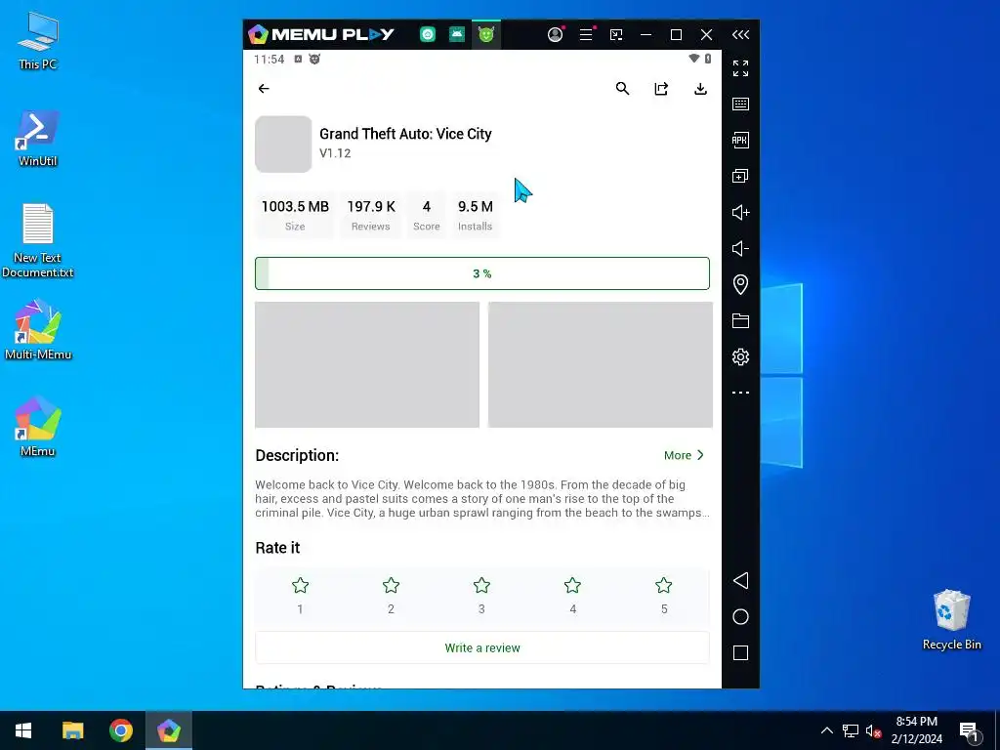This screenshot has width=1000, height=750.
Task: Click the 1003.5 MB size stat
Action: tap(295, 215)
